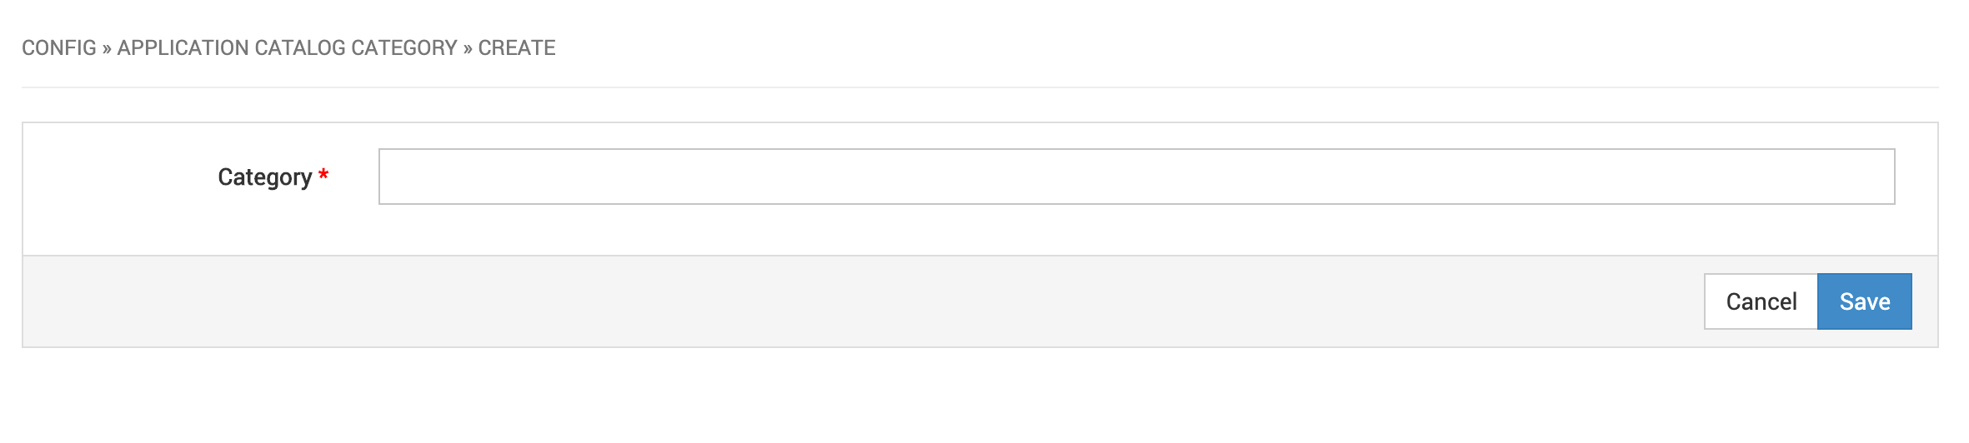Click the Save button

coord(1865,301)
